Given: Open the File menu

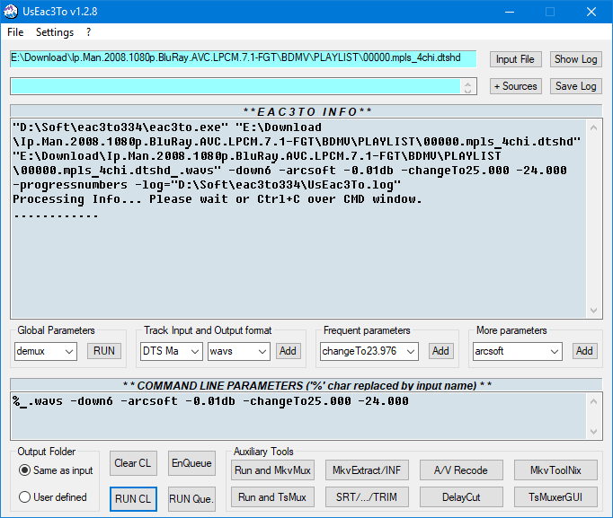Looking at the screenshot, I should click(x=15, y=32).
